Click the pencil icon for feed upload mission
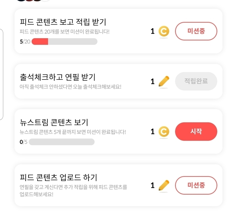This screenshot has width=237, height=215. 164,185
